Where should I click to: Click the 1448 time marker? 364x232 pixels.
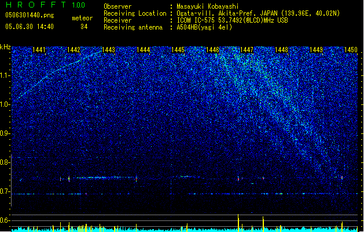pyautogui.click(x=281, y=50)
